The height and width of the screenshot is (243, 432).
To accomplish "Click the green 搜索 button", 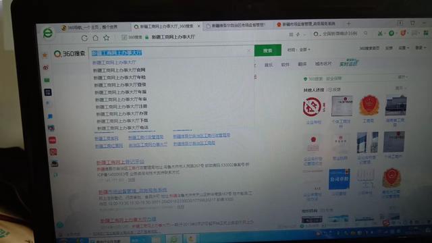I will click(268, 51).
